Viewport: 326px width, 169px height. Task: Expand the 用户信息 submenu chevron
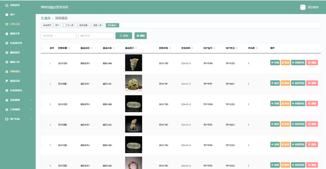click(x=31, y=119)
